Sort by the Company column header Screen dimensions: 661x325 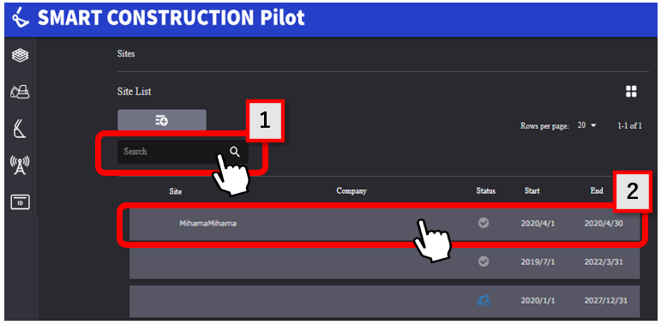[352, 191]
